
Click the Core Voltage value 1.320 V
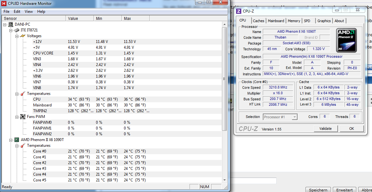318,49
